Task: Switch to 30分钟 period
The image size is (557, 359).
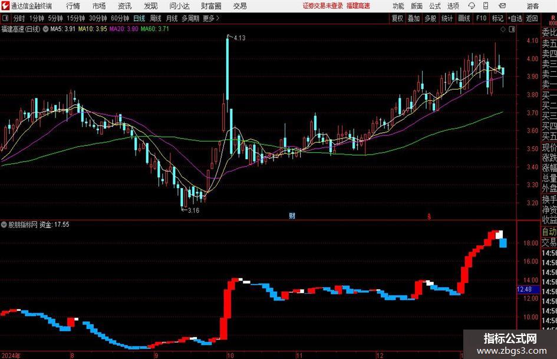Action: point(98,18)
